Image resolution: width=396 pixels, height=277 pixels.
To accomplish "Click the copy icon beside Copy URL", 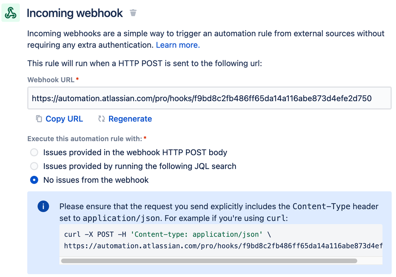I will tap(38, 119).
